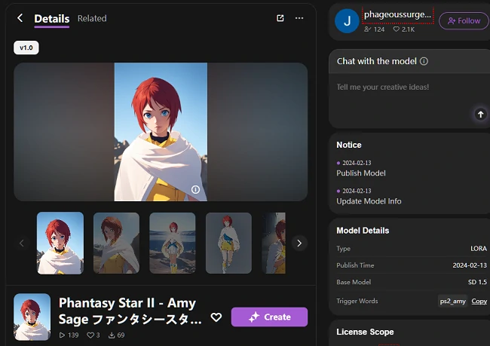Select the Details tab
The width and height of the screenshot is (490, 346).
click(52, 19)
